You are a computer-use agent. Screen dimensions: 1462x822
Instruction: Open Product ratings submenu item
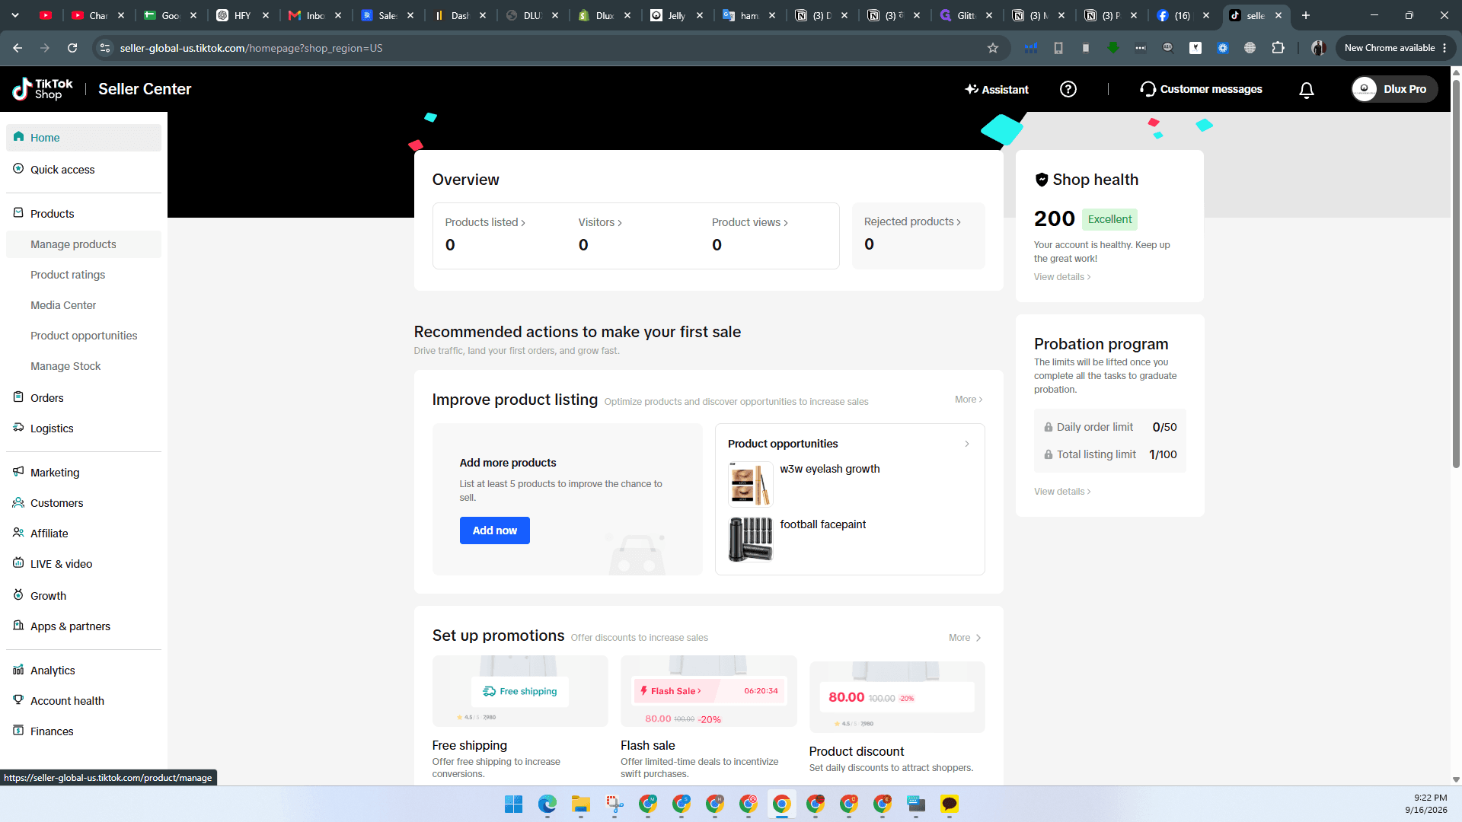(x=84, y=275)
